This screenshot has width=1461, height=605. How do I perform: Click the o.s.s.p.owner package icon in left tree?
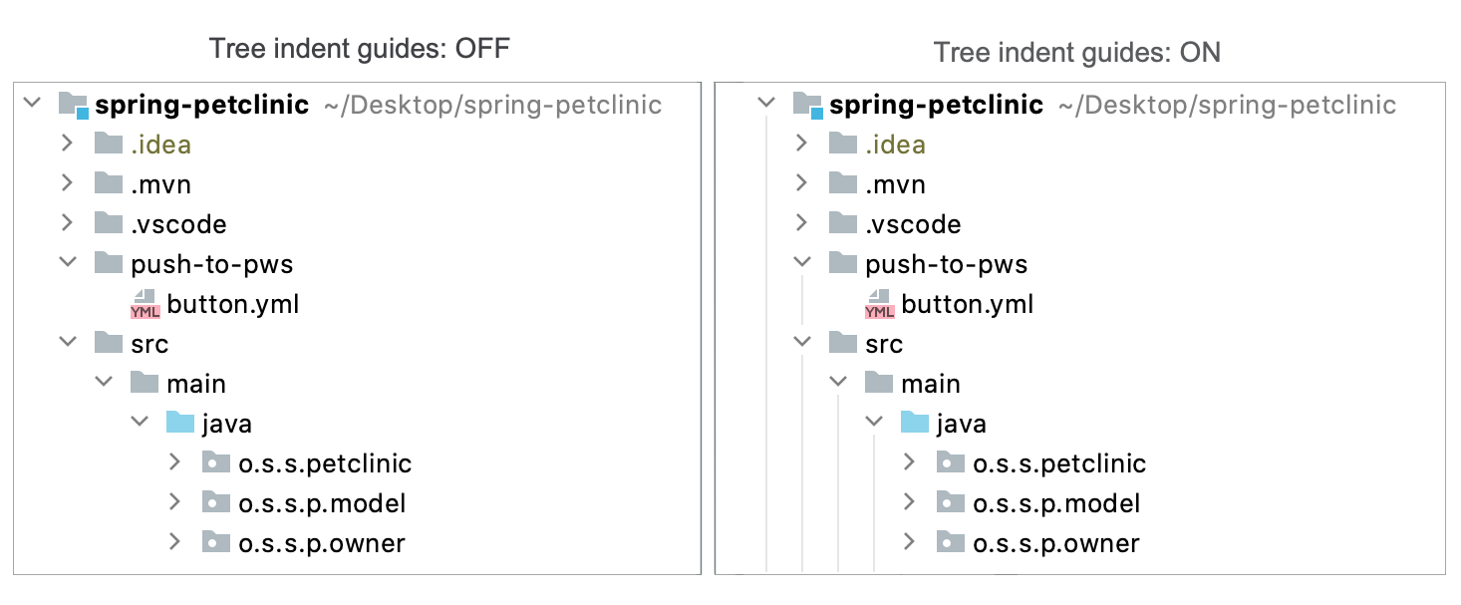click(x=216, y=542)
